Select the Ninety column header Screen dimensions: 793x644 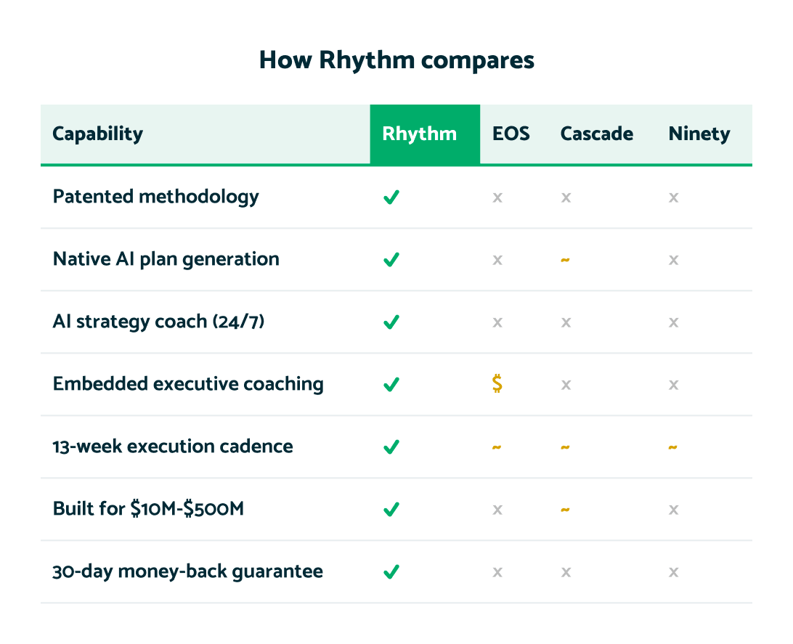coord(699,134)
